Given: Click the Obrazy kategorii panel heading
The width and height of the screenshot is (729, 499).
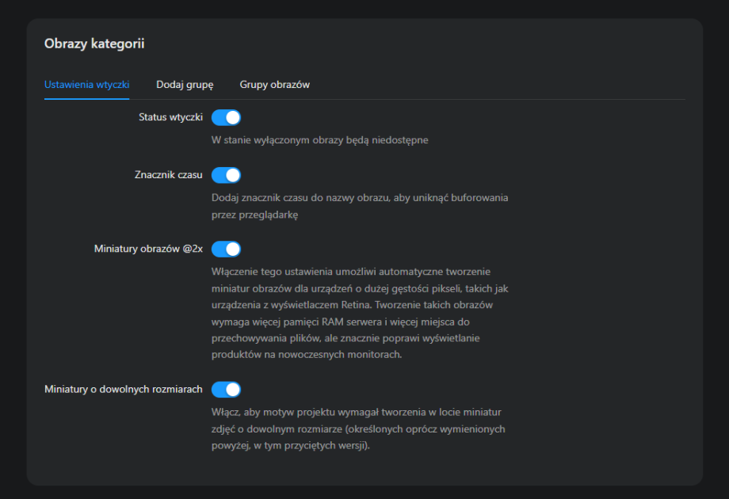Looking at the screenshot, I should point(94,44).
